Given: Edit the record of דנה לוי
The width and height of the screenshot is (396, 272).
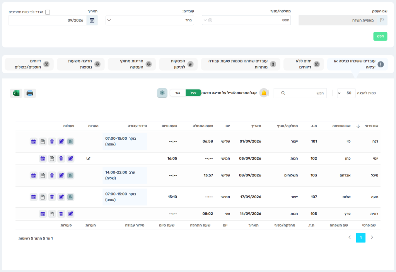Looking at the screenshot, I should (x=61, y=142).
